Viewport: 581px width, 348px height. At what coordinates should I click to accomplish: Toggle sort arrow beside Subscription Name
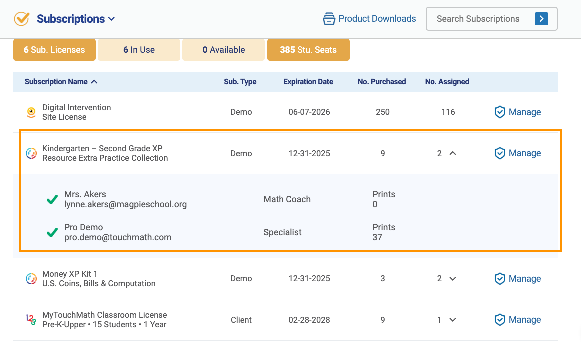[94, 82]
